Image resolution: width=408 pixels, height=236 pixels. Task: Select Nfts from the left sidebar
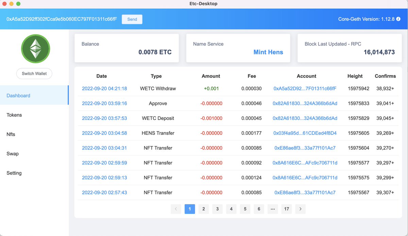(x=11, y=134)
